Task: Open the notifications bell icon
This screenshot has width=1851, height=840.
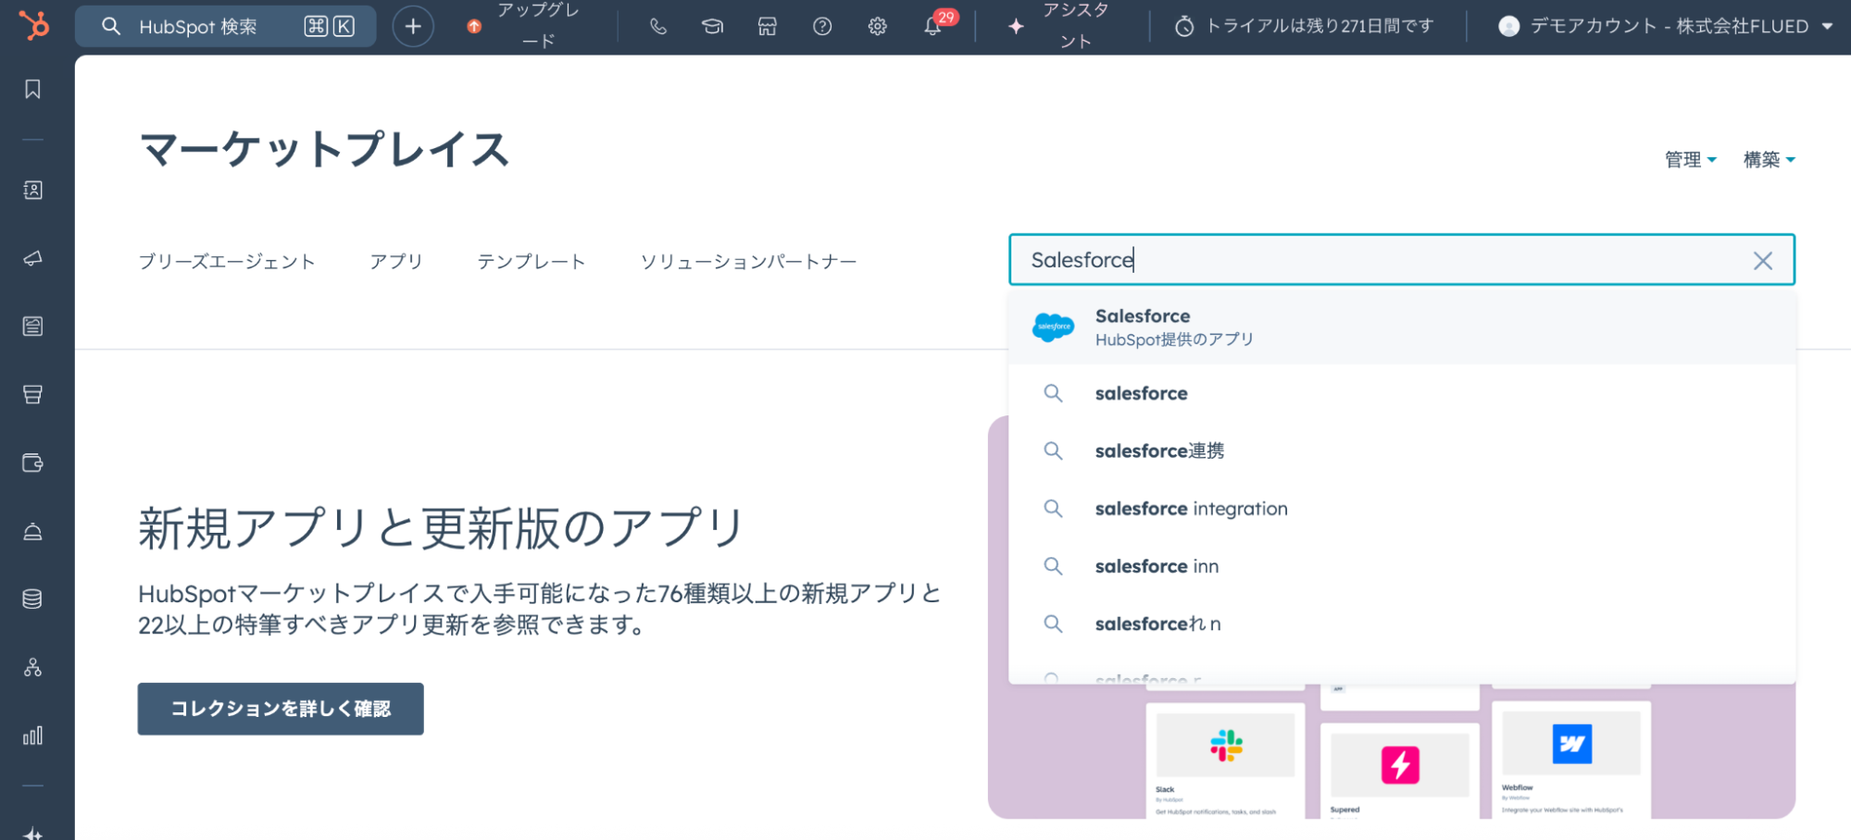Action: (x=932, y=27)
